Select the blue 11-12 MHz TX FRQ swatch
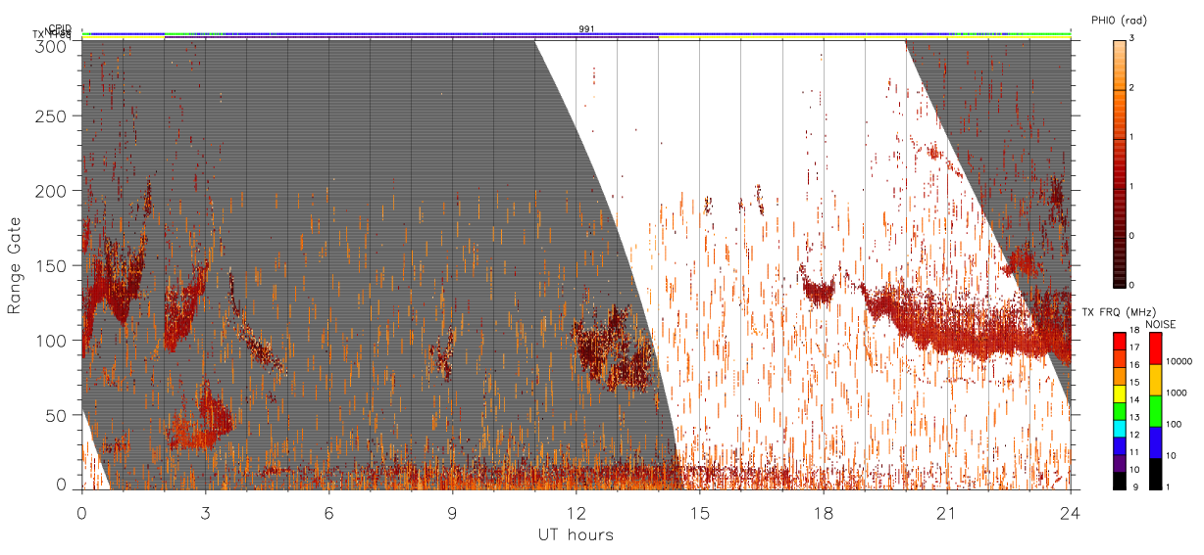This screenshot has height=555, width=1204. click(1120, 445)
